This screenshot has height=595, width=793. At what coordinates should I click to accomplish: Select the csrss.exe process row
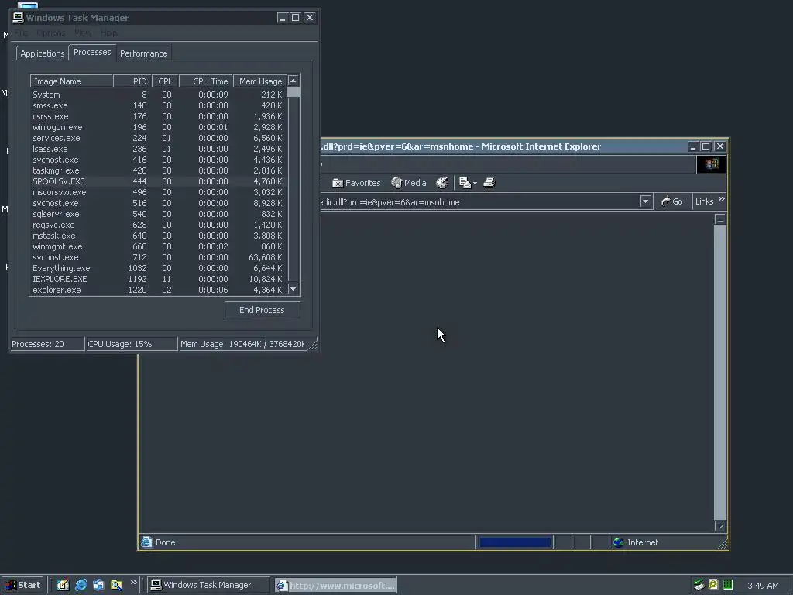tap(158, 116)
